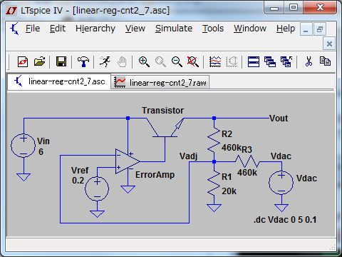Switch to the linear-reg-cnt2_7.asc tab
The width and height of the screenshot is (342, 257).
point(59,81)
